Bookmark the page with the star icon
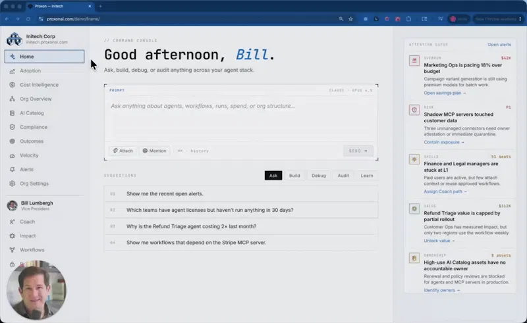527x323 pixels. click(x=350, y=19)
